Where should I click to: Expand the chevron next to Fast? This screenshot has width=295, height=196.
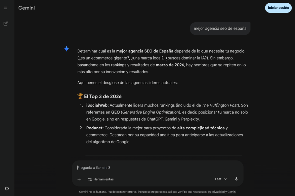225,179
